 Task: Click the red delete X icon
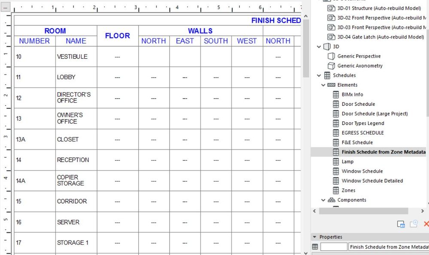point(426,224)
